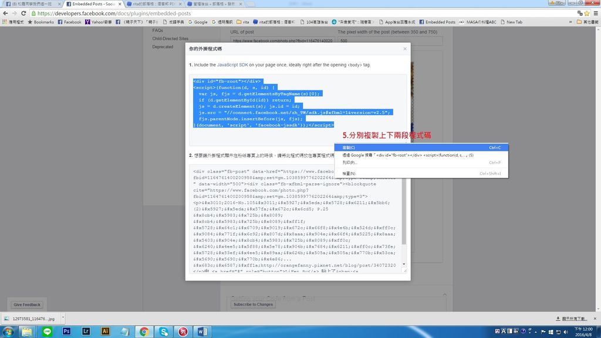Click the browser forward arrow

point(14,13)
